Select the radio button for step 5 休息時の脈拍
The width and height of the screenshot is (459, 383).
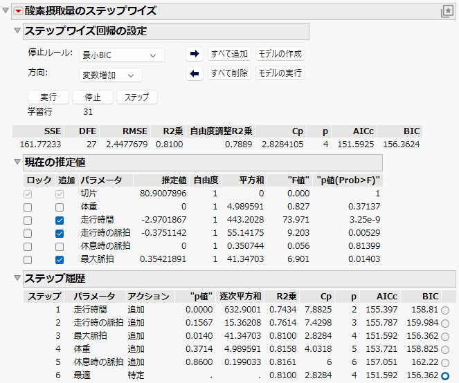click(x=445, y=363)
